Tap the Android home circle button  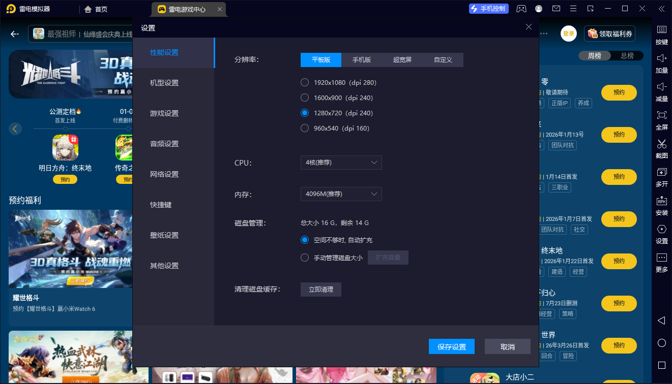pos(661,343)
